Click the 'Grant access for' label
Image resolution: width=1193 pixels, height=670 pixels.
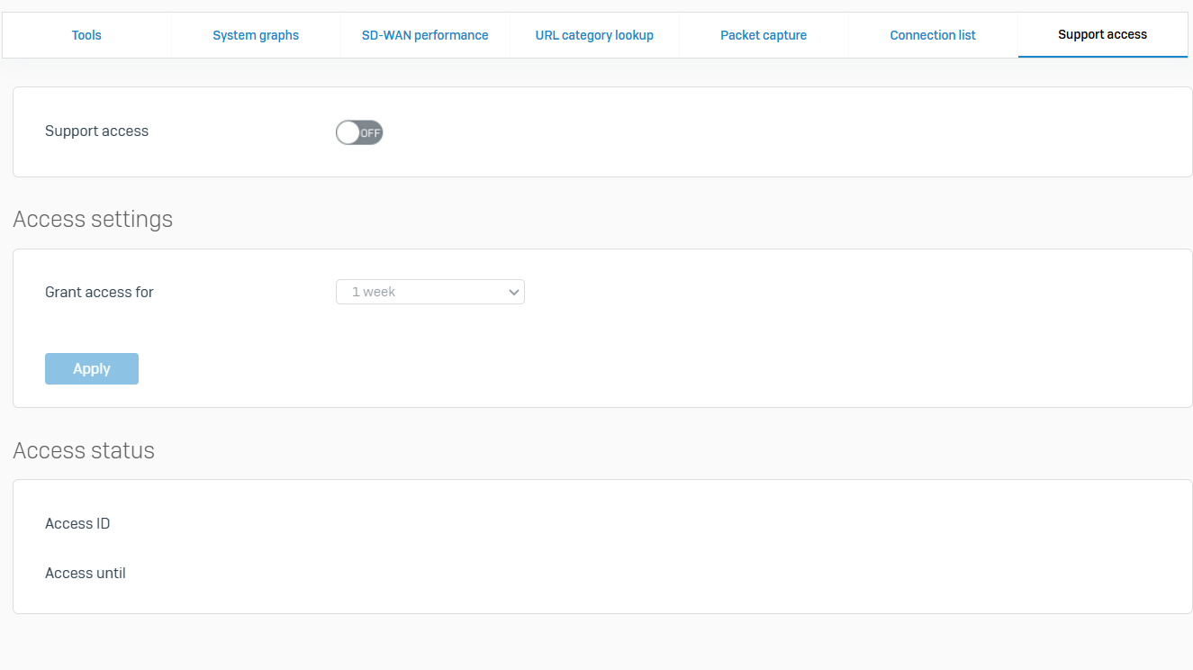99,292
